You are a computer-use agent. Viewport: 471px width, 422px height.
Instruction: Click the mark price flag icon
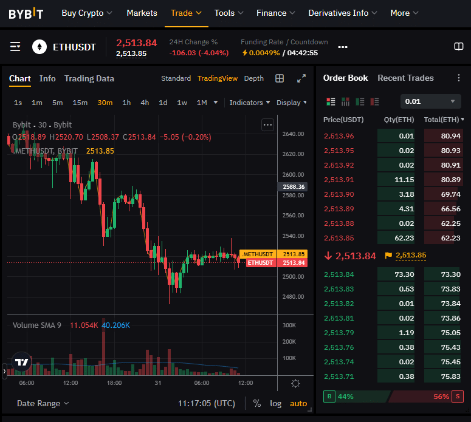click(x=388, y=256)
